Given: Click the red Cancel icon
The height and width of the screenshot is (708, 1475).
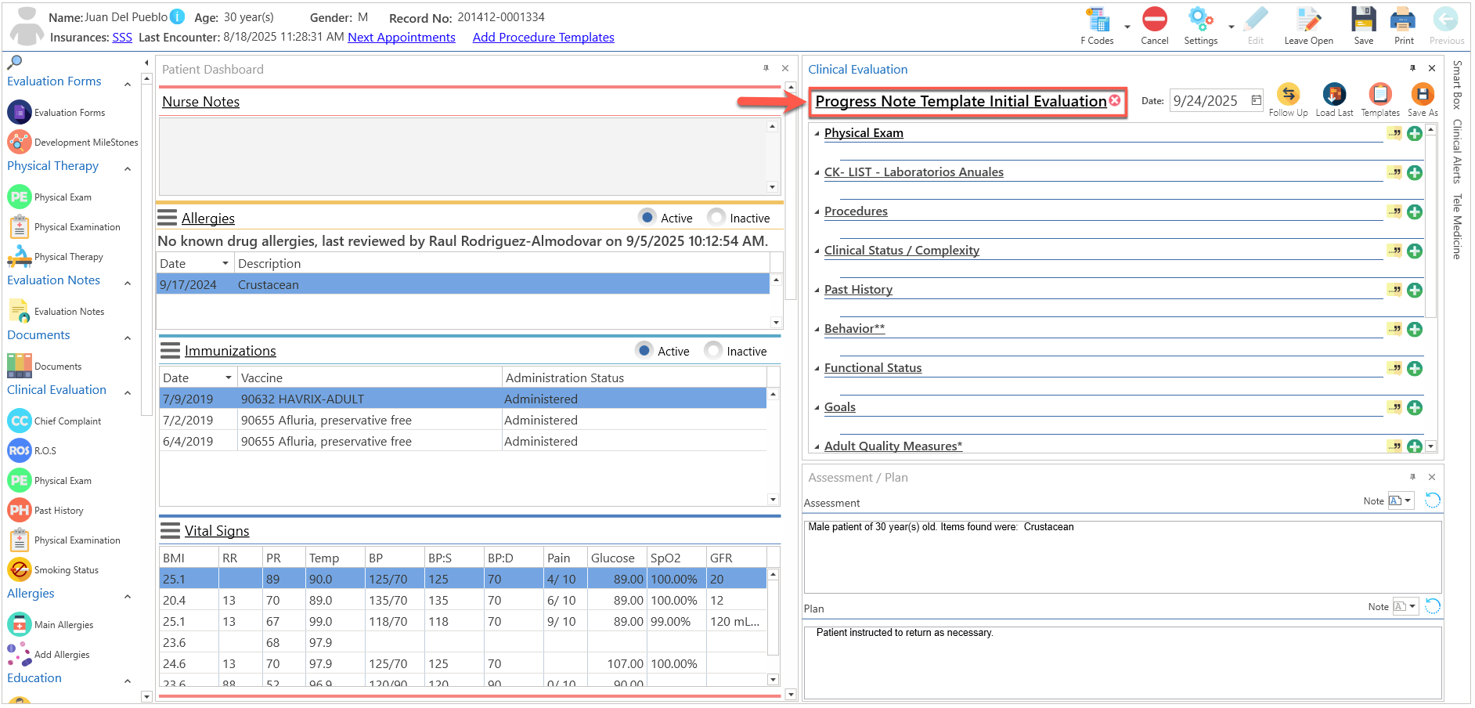Looking at the screenshot, I should point(1154,20).
